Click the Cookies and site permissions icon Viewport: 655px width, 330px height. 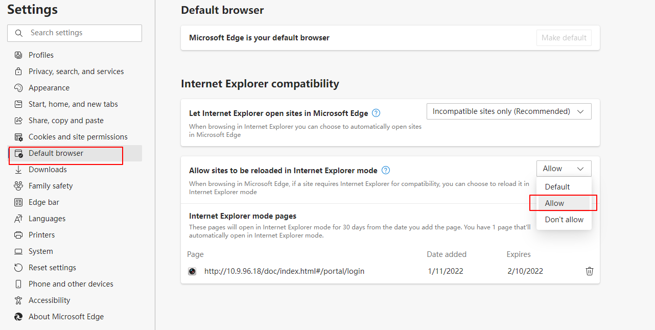coord(18,137)
